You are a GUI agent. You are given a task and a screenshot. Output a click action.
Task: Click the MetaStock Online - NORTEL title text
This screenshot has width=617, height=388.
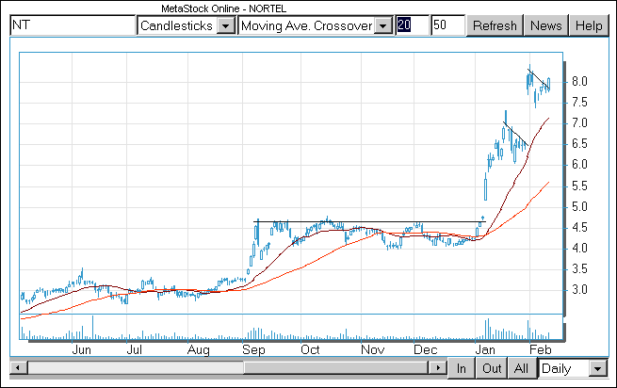coord(223,8)
